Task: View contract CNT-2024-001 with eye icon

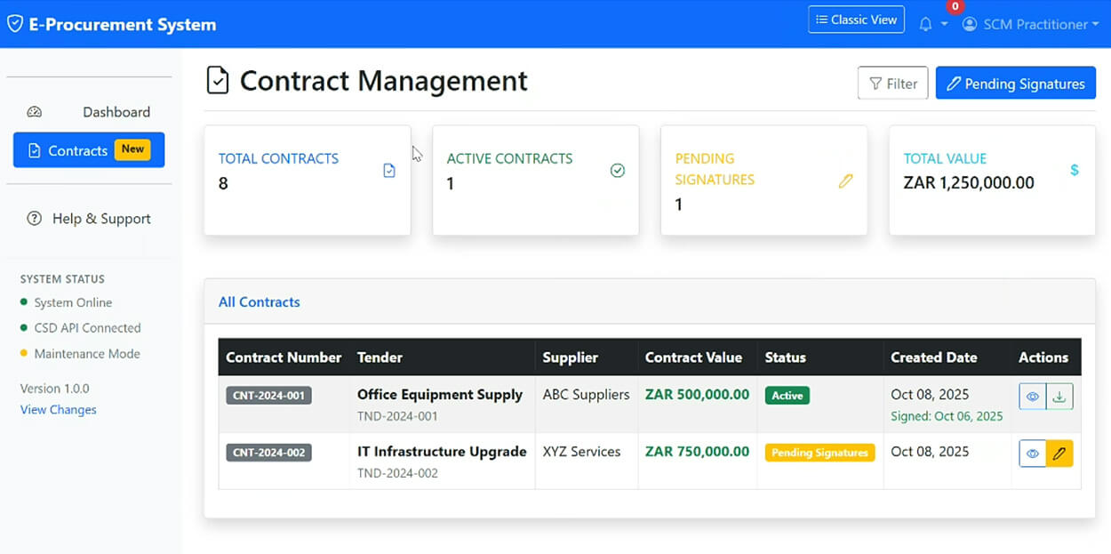Action: click(x=1033, y=397)
